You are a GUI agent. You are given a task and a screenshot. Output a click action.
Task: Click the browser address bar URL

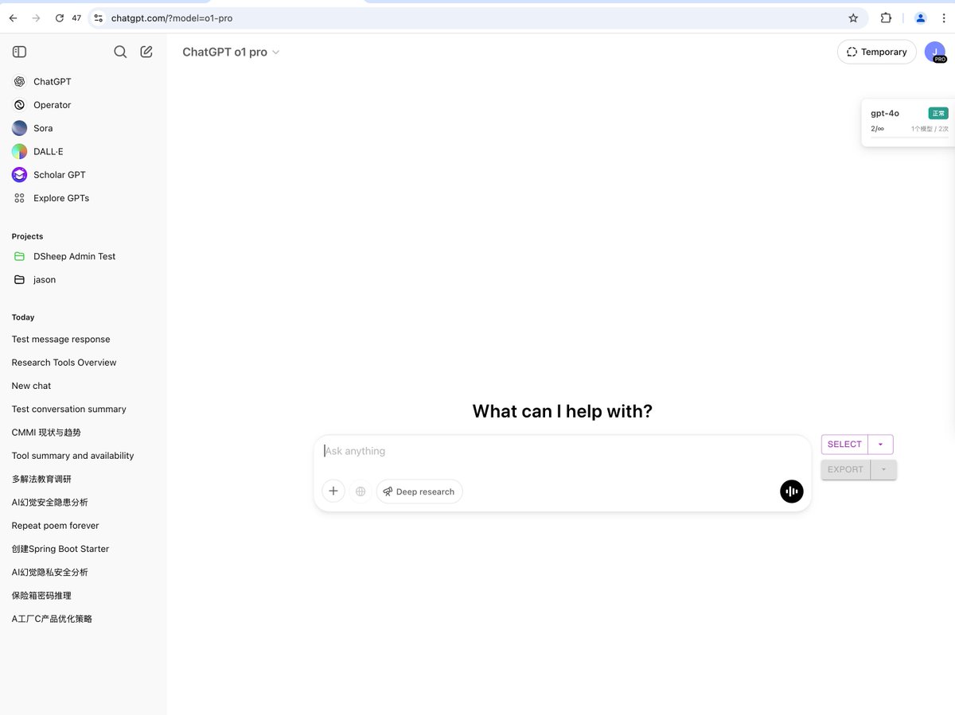[172, 17]
